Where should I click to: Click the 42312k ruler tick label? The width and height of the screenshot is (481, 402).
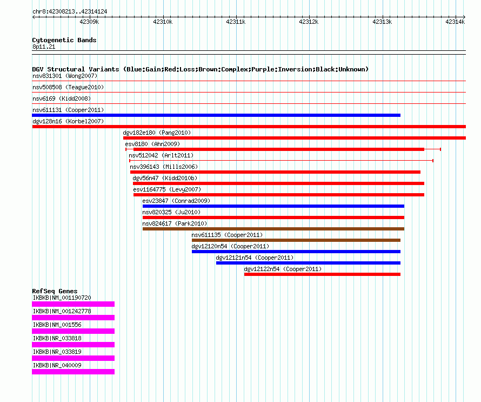(x=309, y=22)
